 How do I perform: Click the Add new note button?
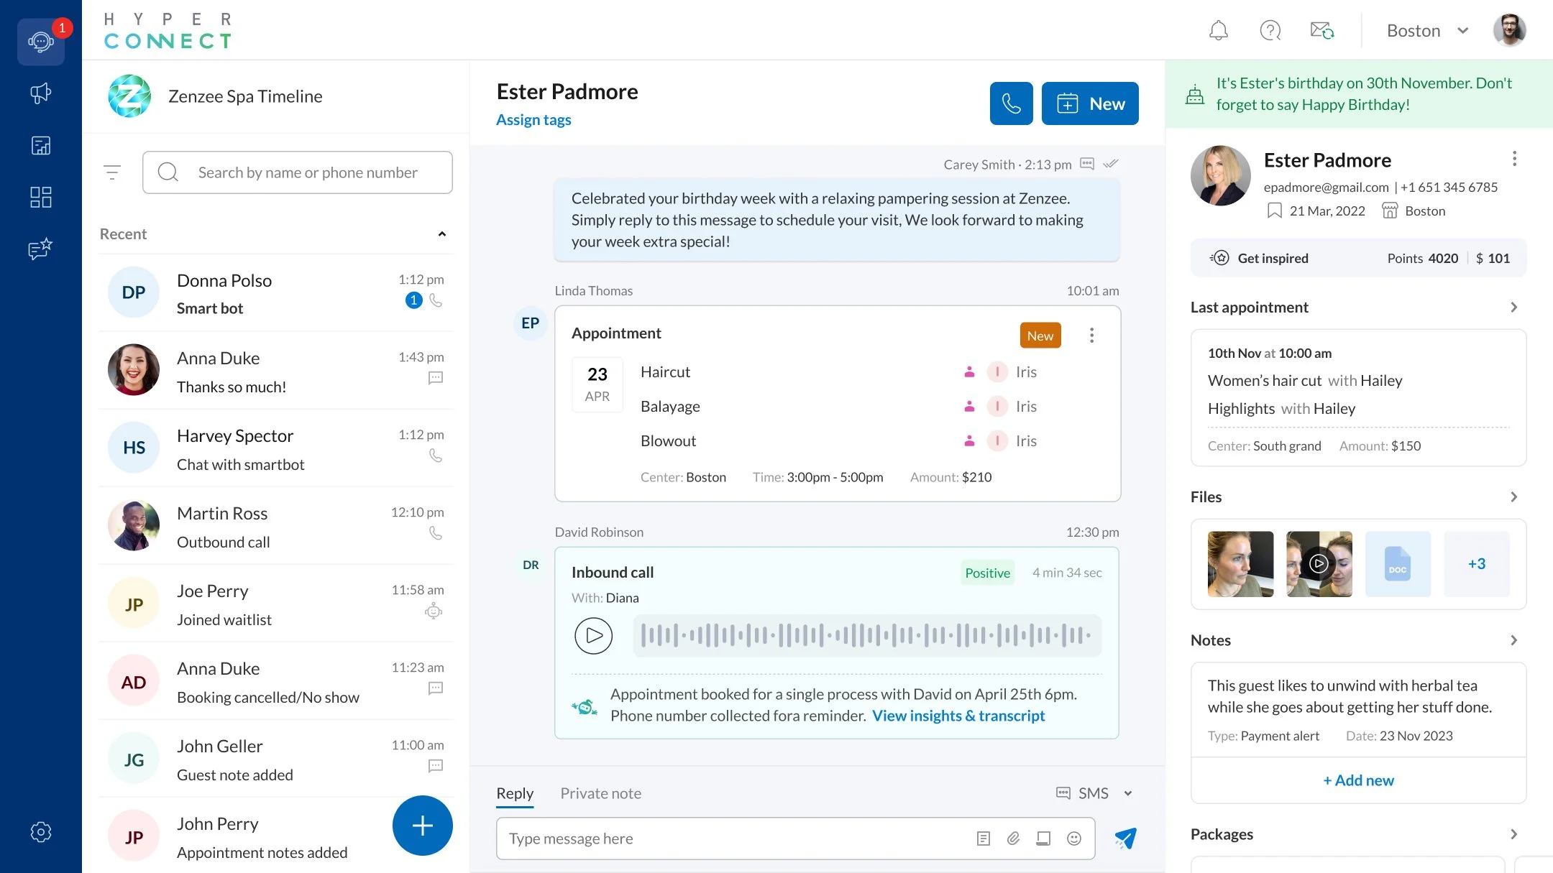pos(1358,780)
